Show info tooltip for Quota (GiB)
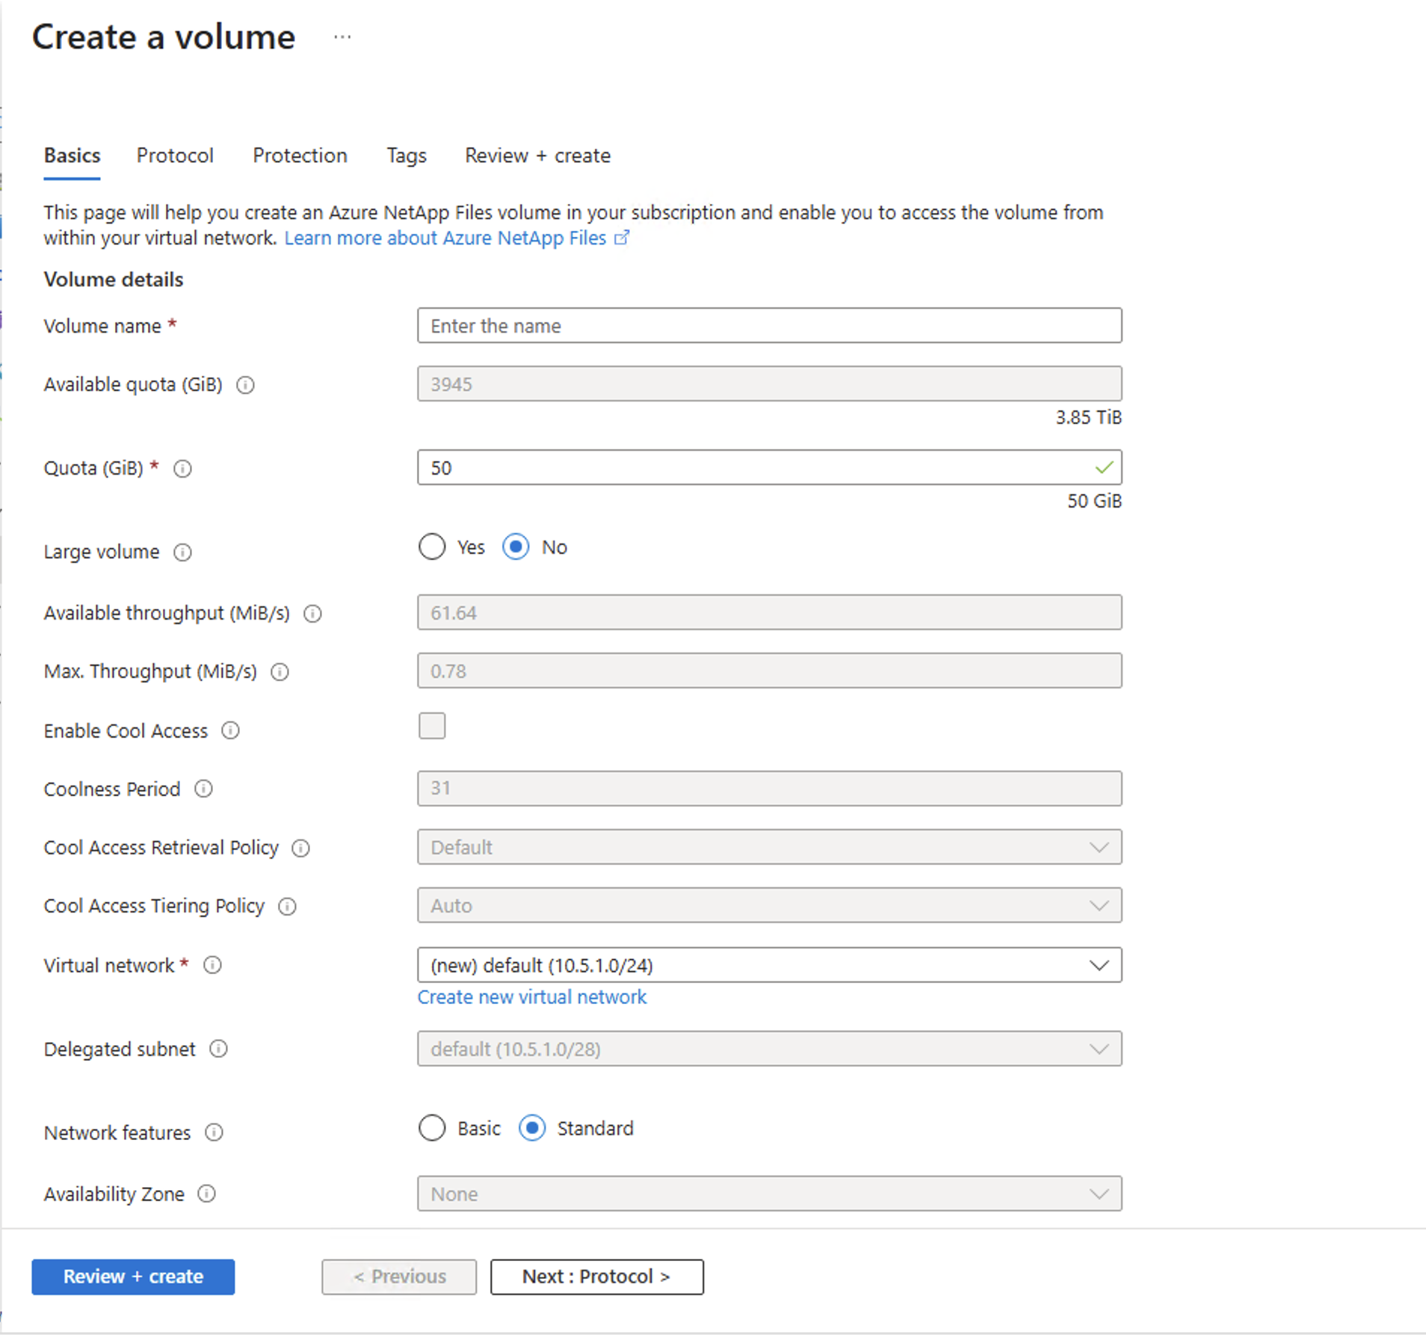 (x=182, y=469)
